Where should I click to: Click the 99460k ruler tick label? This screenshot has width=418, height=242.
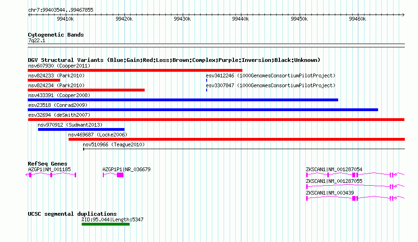[357, 19]
